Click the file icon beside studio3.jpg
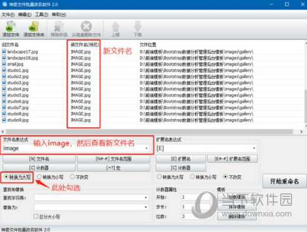307x232 pixels. (x=4, y=82)
